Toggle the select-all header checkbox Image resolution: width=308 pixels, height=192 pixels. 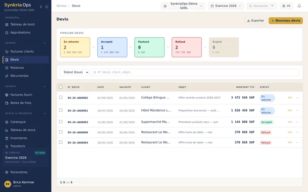tap(61, 87)
